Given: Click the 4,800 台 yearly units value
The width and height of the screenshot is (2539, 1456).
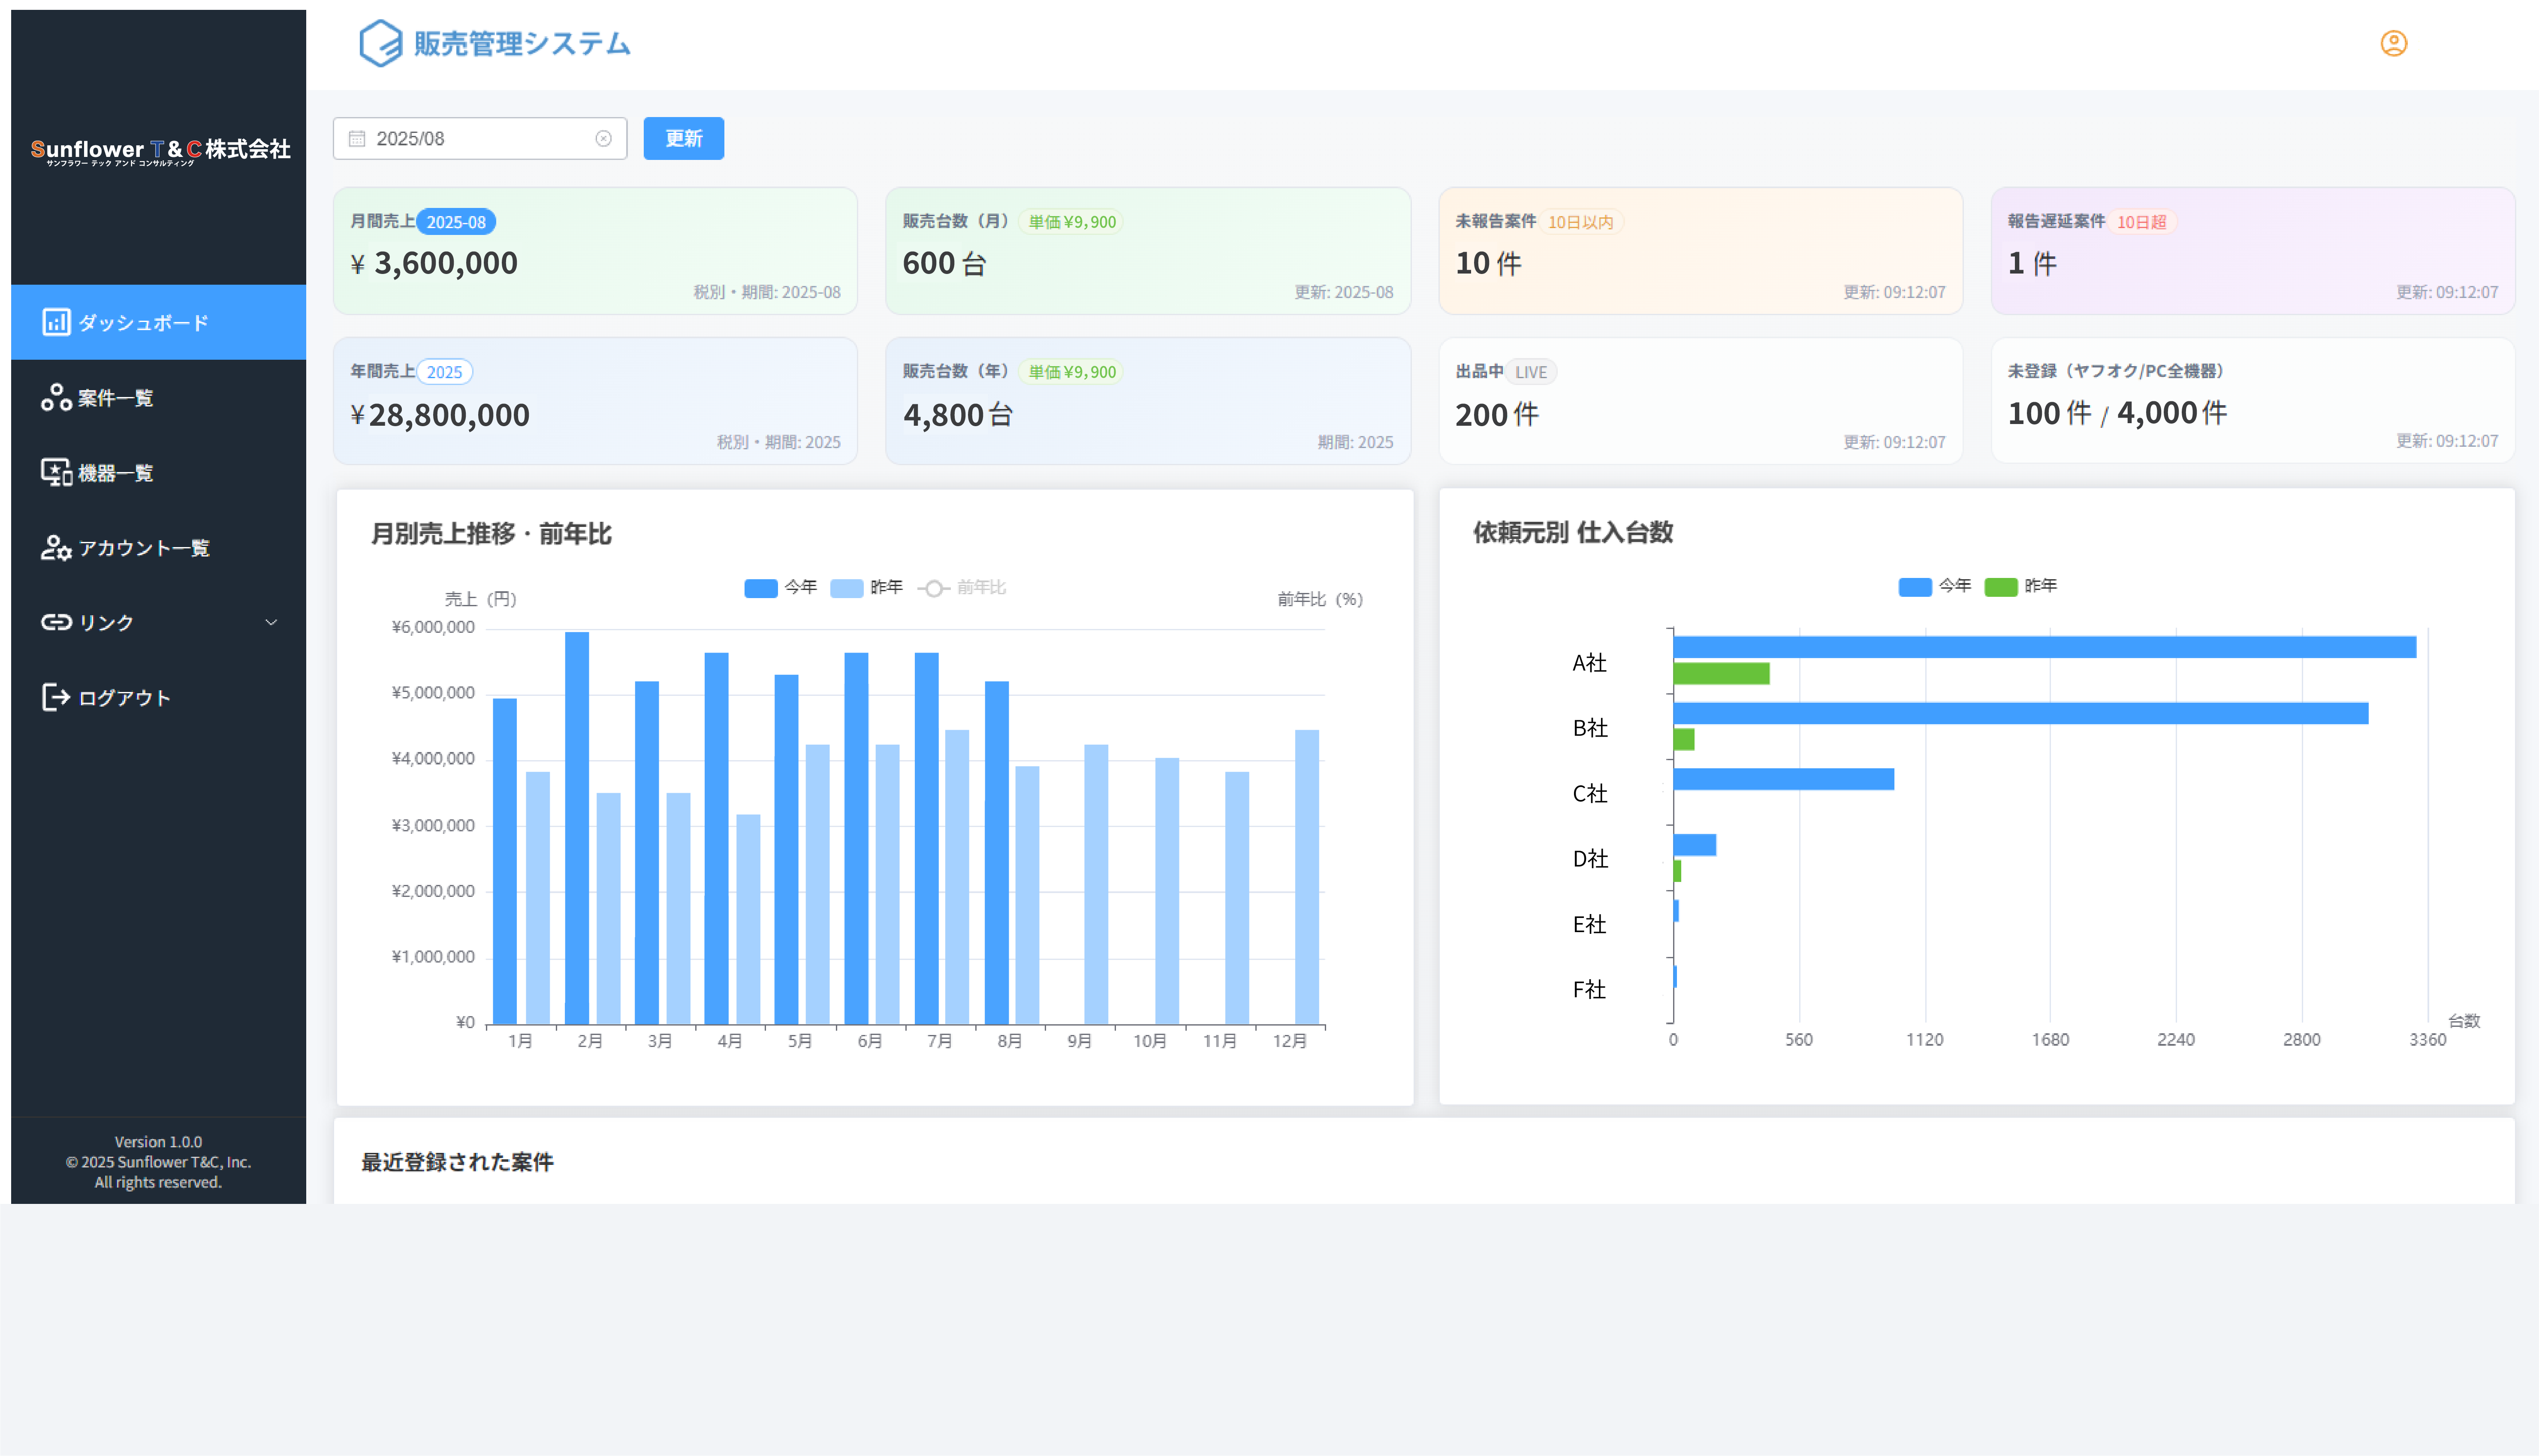Looking at the screenshot, I should 958,415.
